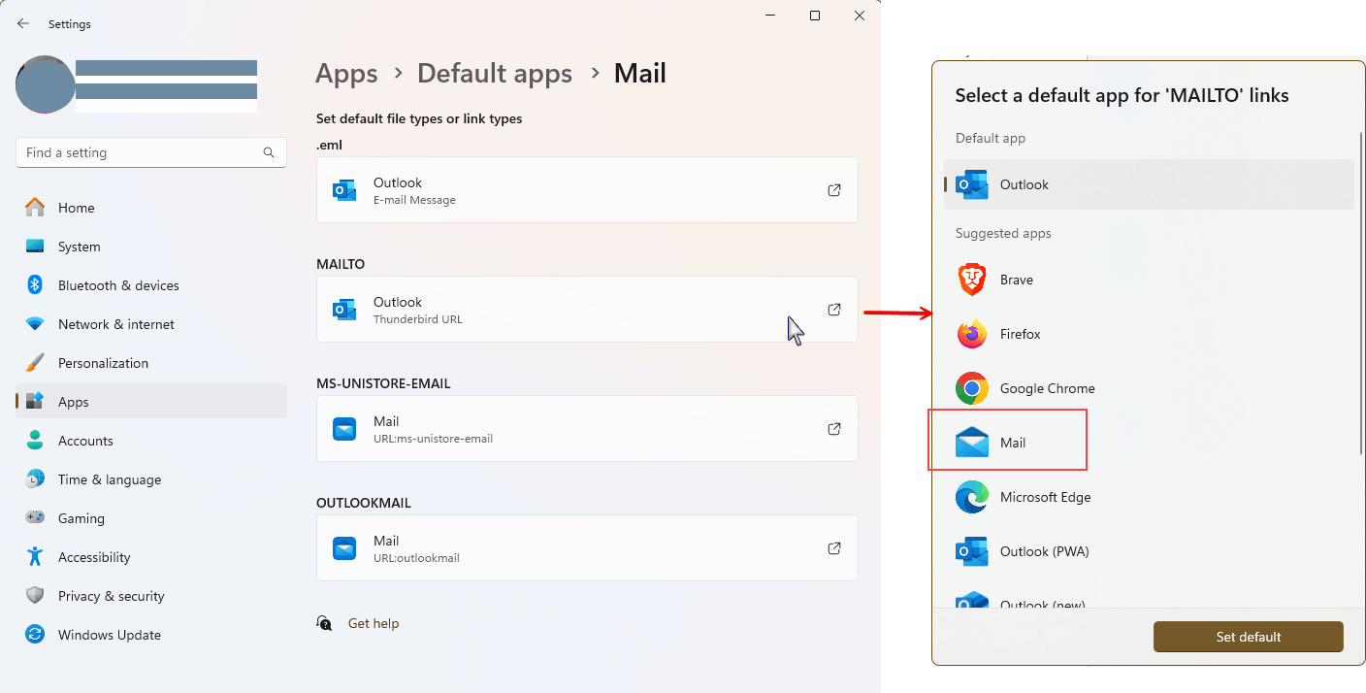
Task: Click the Windows Update sync icon
Action: click(x=35, y=635)
